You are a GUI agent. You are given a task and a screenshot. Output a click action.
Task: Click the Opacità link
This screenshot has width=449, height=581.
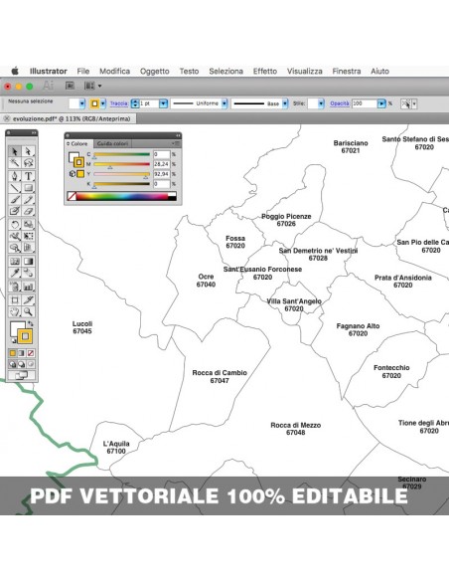(340, 103)
